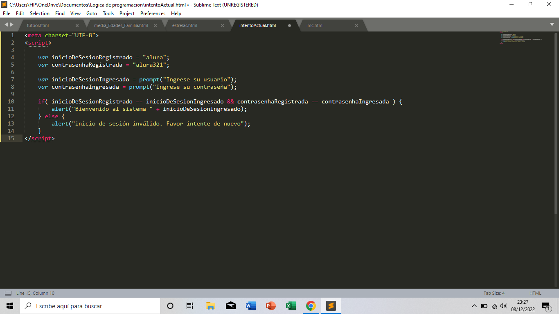Viewport: 559px width, 314px height.
Task: Open the File menu
Action: click(7, 13)
